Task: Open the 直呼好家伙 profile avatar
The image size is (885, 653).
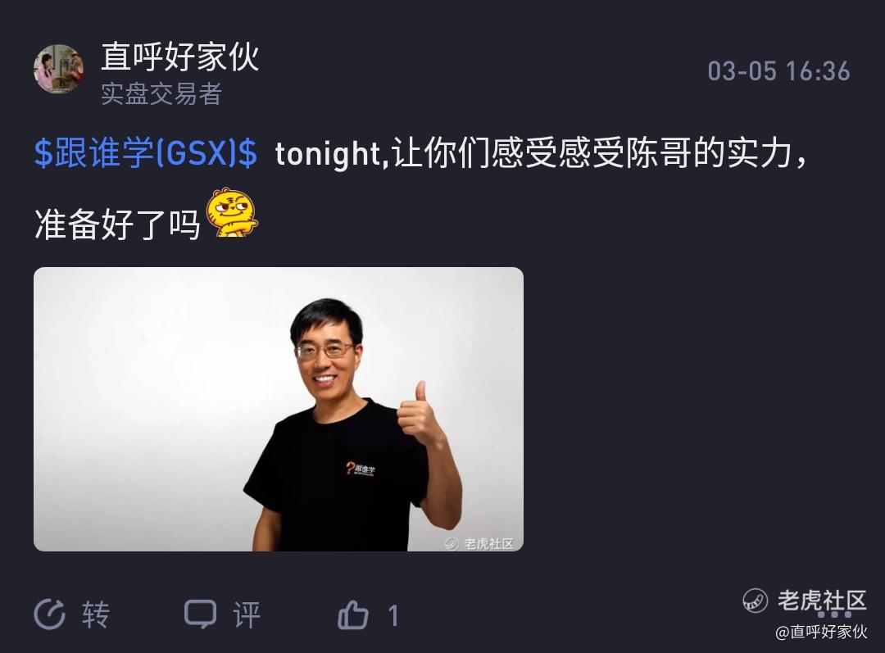Action: [58, 69]
